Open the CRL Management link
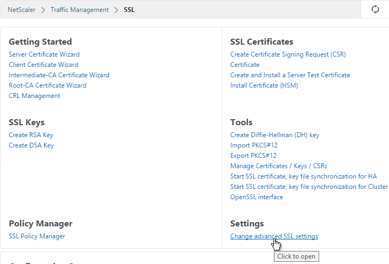The height and width of the screenshot is (264, 389). [34, 96]
